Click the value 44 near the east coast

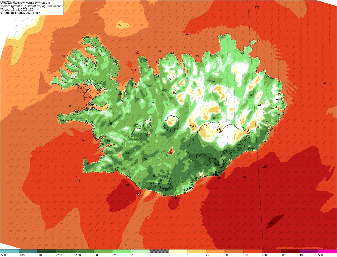tap(260, 105)
